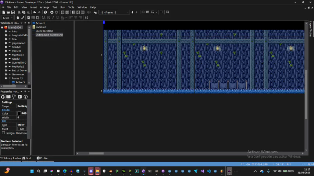Open the zoom level 175% dropdown
Viewport: 314px width, 176px height.
(12, 18)
